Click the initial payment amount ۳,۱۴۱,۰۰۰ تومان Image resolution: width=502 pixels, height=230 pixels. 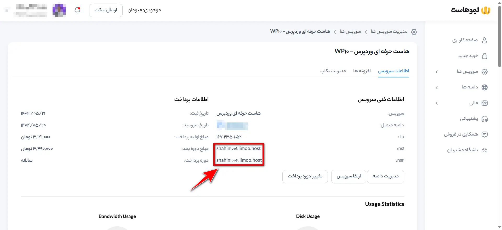[36, 137]
